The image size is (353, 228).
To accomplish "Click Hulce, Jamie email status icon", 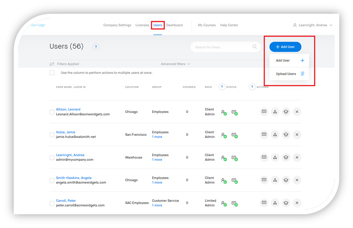I will [x=234, y=135].
